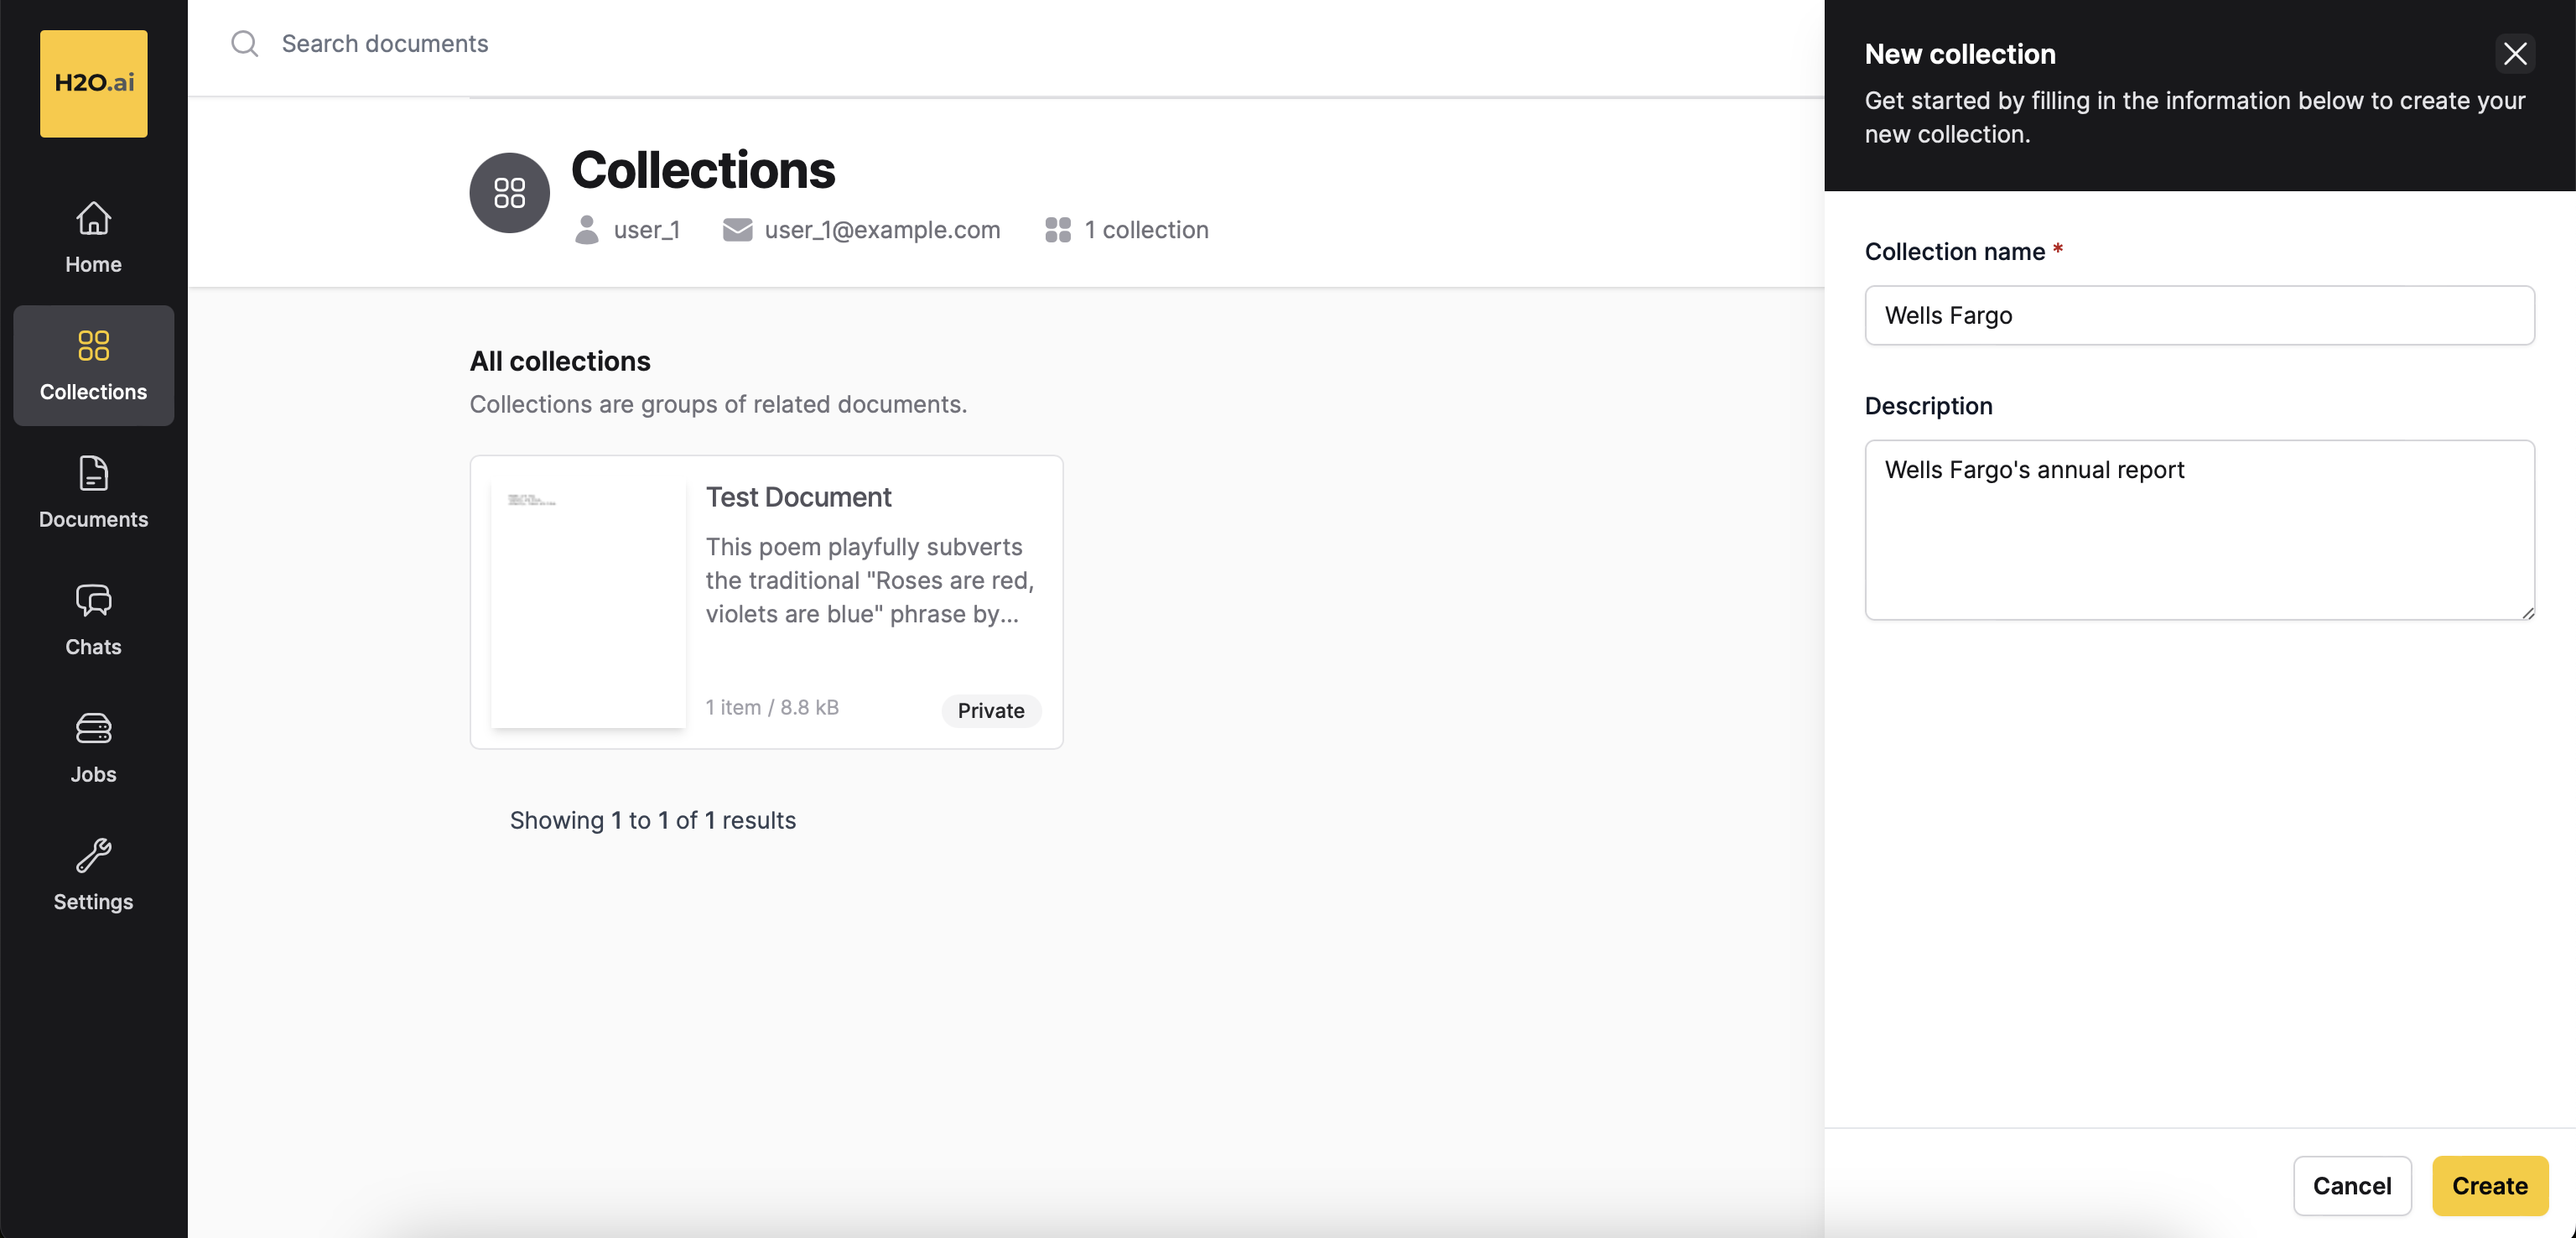This screenshot has height=1238, width=2576.
Task: Click the search magnifier icon
Action: point(244,43)
